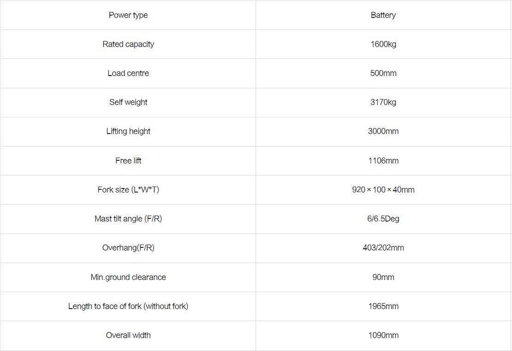Click the "Rated capacity" label
Image resolution: width=512 pixels, height=351 pixels.
pos(128,44)
